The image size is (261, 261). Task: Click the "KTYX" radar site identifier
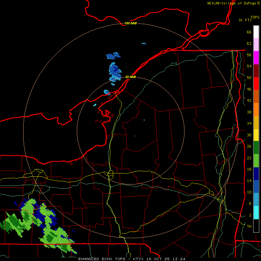pos(139,259)
